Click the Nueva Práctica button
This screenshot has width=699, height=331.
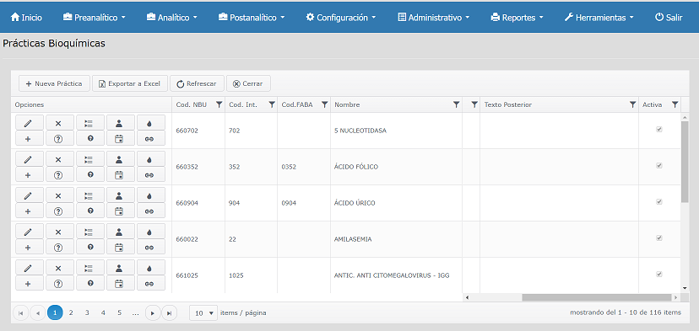pos(54,83)
